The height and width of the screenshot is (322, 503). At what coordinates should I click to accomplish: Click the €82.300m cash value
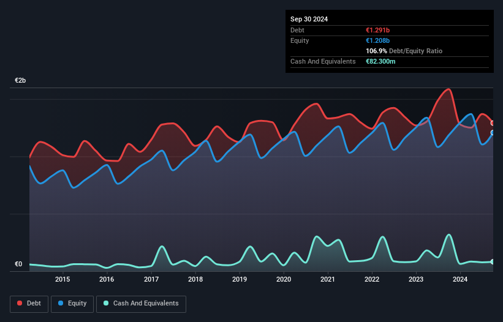point(380,61)
